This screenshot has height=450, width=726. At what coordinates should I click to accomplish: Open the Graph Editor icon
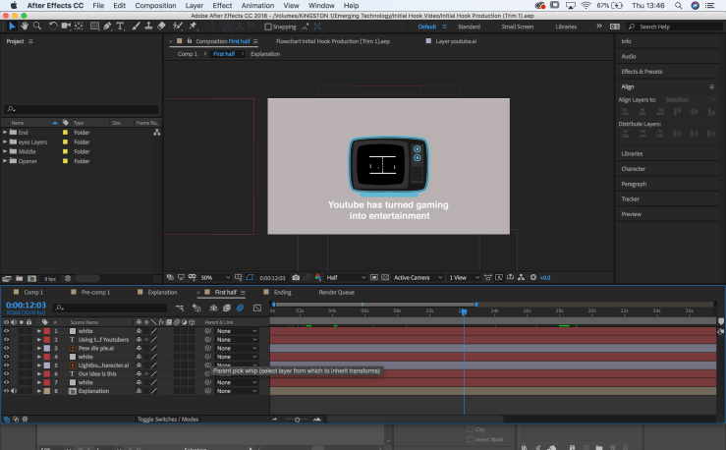[x=257, y=308]
